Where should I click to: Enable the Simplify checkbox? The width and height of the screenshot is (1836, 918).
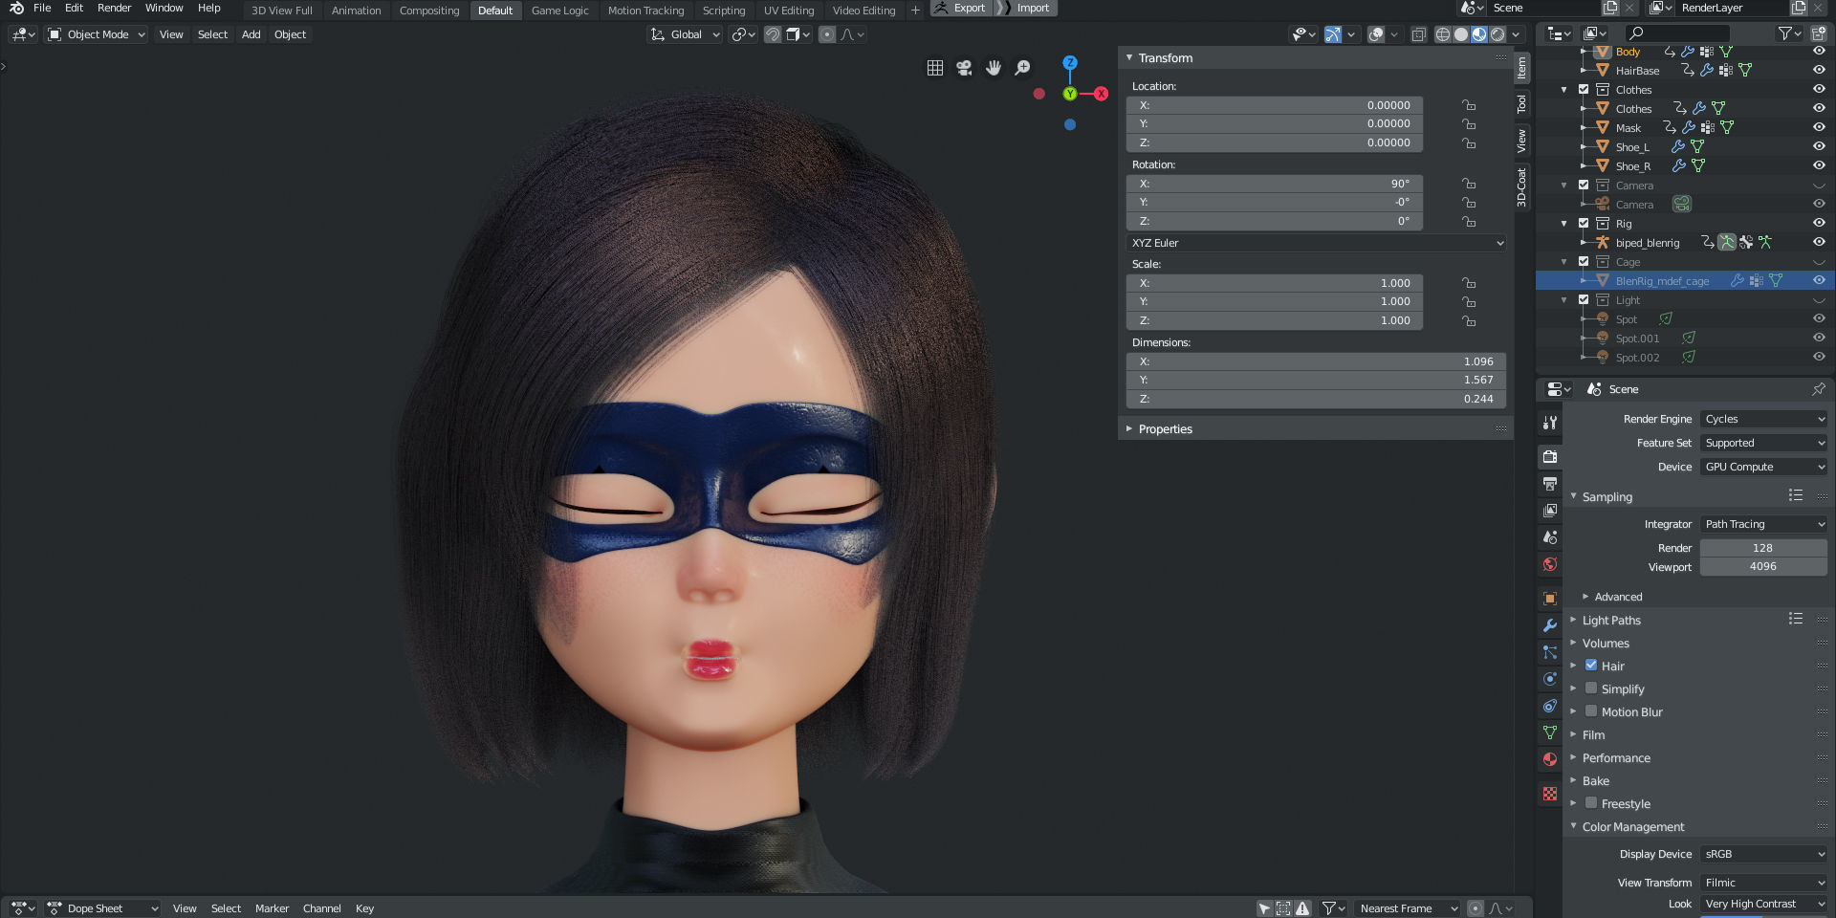pos(1591,688)
